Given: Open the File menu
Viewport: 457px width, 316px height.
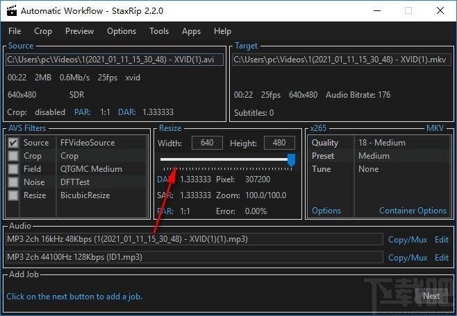Looking at the screenshot, I should click(x=15, y=31).
